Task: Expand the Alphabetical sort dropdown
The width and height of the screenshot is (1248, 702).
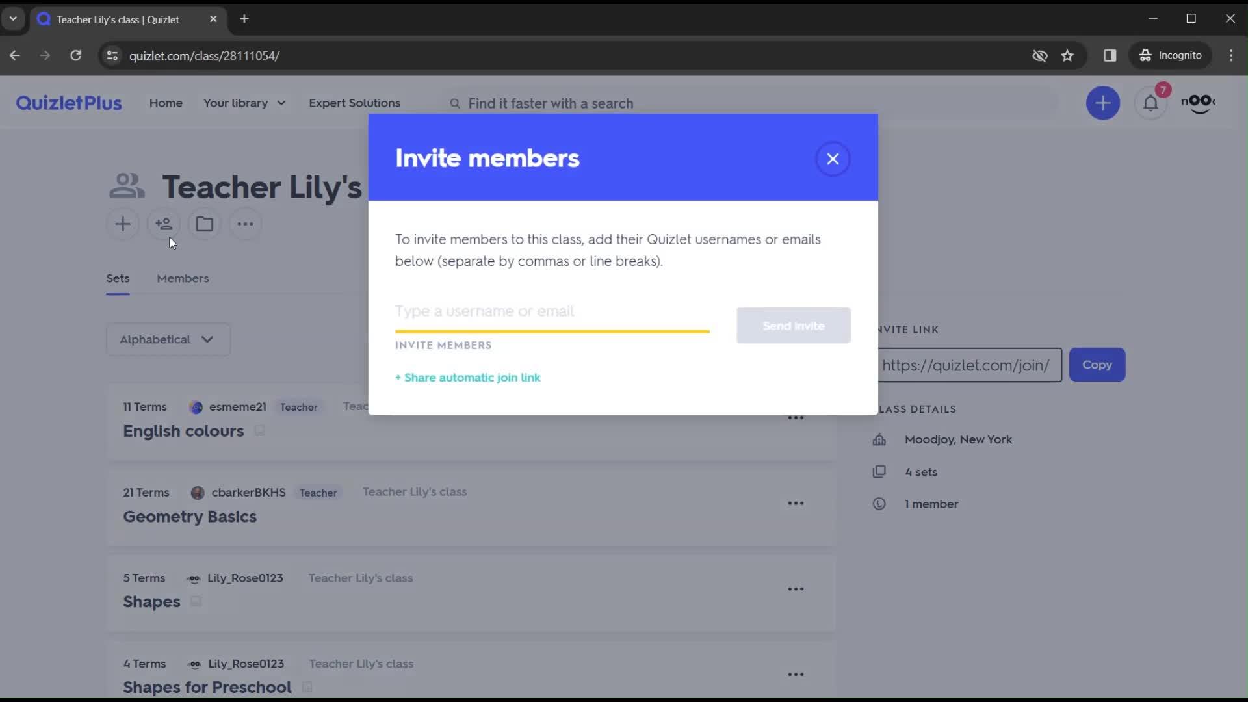Action: pos(166,339)
